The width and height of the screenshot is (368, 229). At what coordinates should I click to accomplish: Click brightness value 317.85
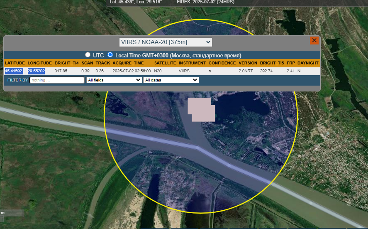pos(61,71)
